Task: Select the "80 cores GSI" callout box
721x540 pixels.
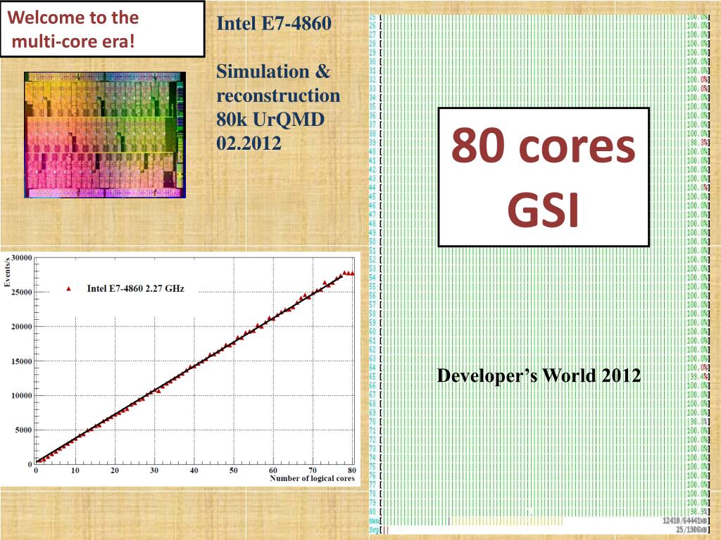Action: [544, 177]
